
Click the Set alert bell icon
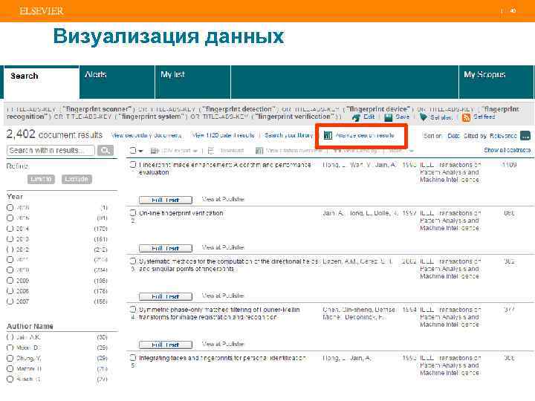(x=423, y=117)
